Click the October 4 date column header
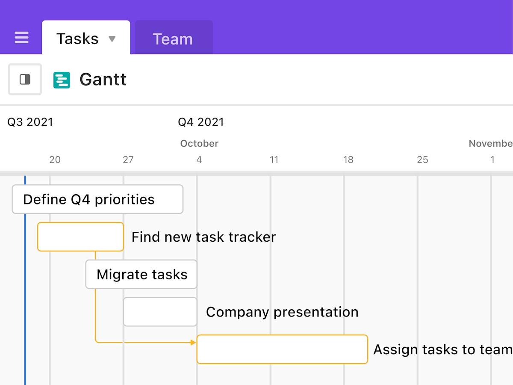The image size is (513, 385). (199, 160)
